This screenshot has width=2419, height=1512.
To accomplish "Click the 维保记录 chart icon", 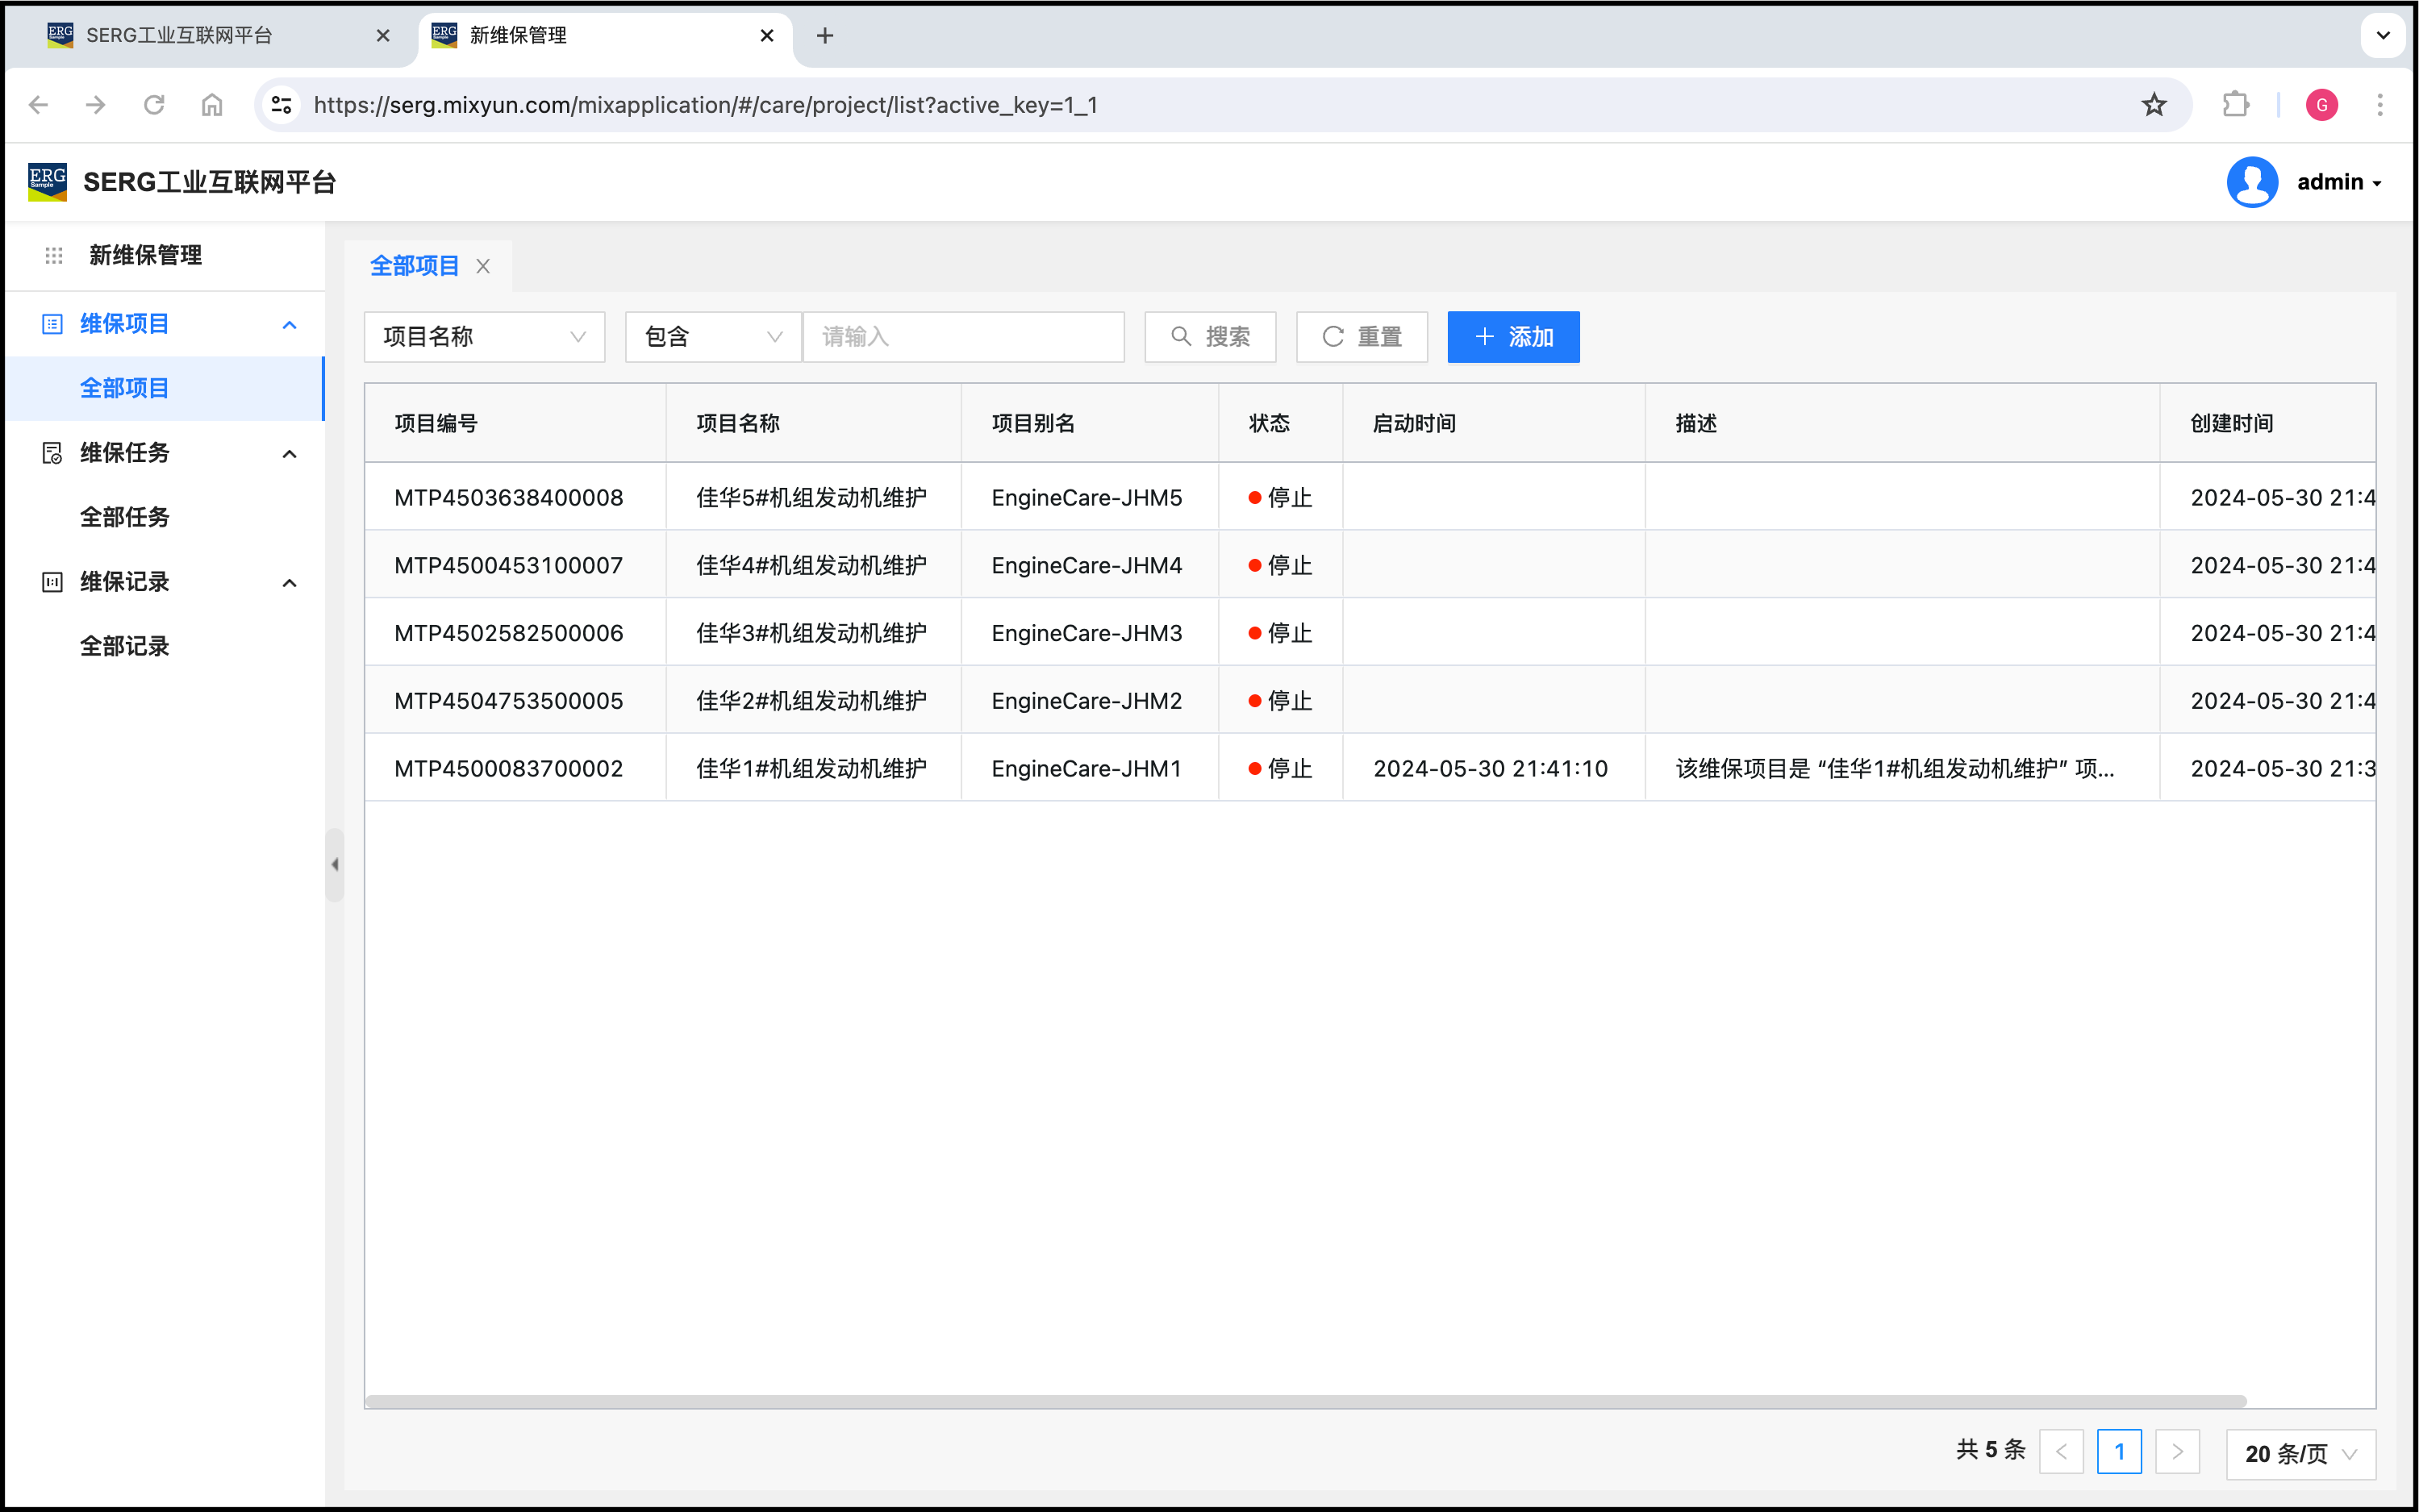I will (x=52, y=582).
